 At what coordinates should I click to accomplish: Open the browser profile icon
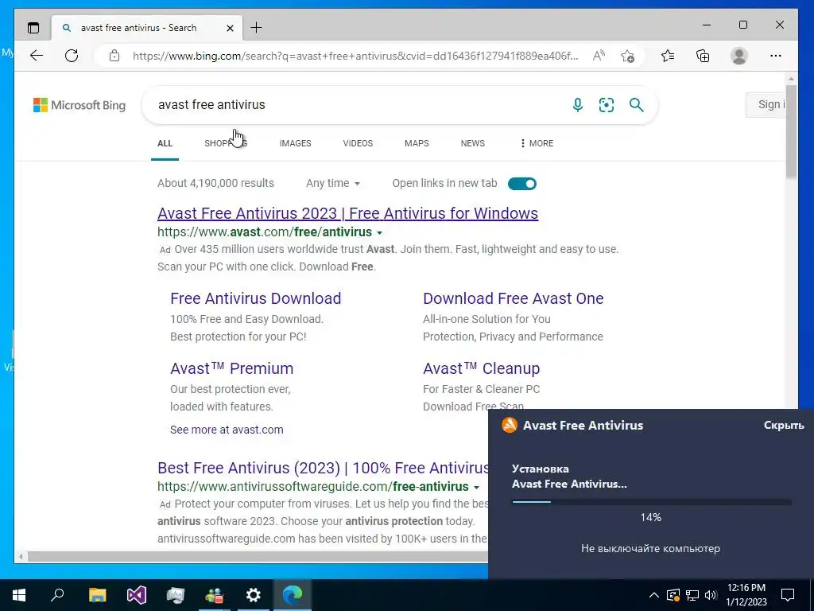pos(738,56)
